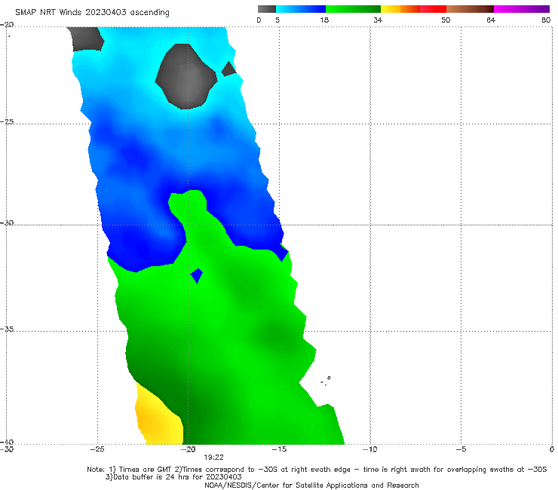
Task: Click the large gray low-wind patch in swath
Action: (x=185, y=76)
